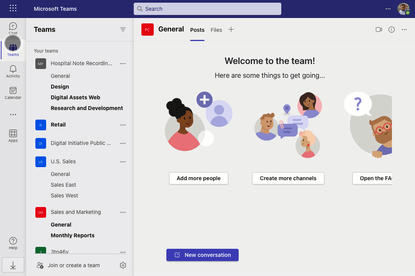
Task: Switch to the Files tab
Action: (216, 30)
